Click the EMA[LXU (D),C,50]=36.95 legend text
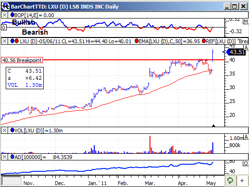Screen dimensions: 249x187 tap(169, 41)
